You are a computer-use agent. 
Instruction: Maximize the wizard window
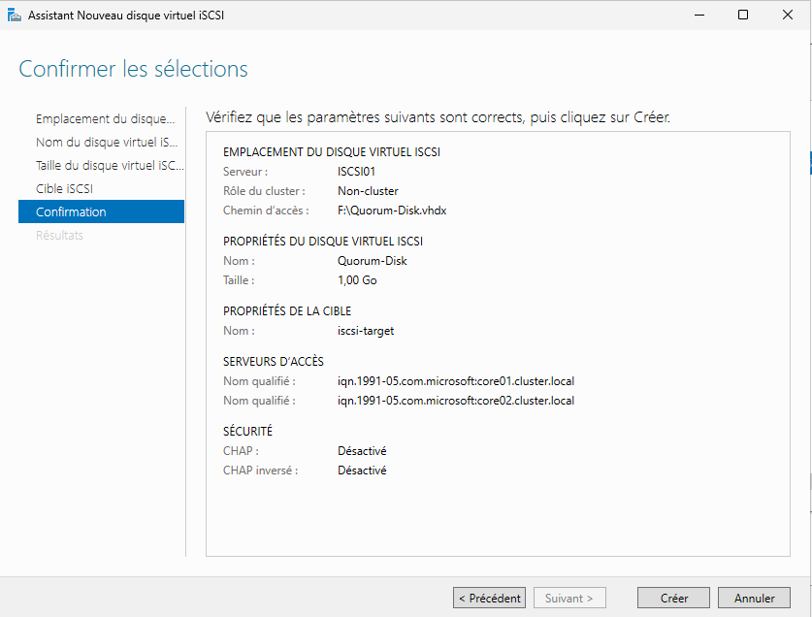[742, 15]
